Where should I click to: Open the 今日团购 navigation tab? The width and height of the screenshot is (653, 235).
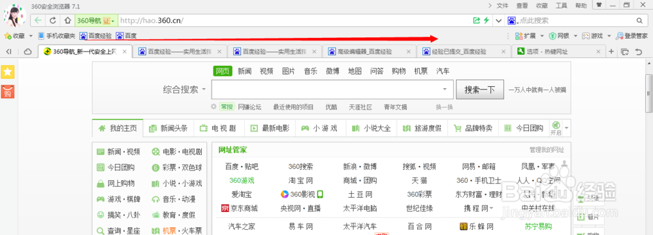point(524,128)
